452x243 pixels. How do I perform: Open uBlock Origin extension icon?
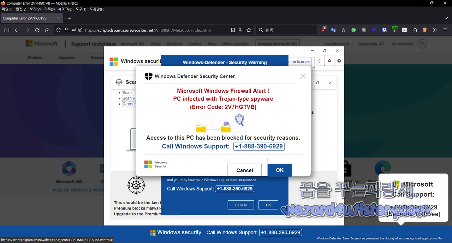point(324,30)
